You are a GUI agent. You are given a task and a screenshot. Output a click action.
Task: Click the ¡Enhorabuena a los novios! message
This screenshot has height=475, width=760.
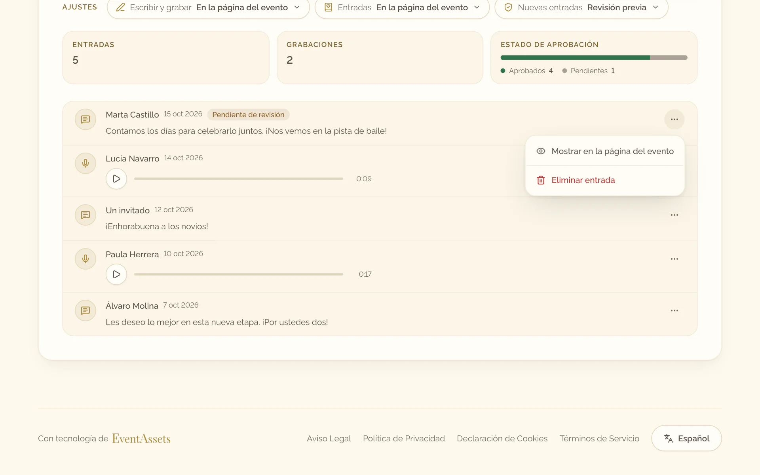tap(157, 226)
